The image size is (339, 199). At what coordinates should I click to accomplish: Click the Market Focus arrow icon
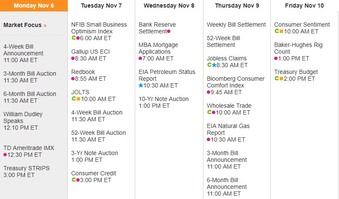45,25
